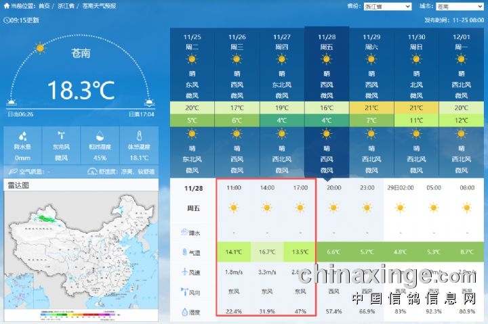The width and height of the screenshot is (488, 324).
Task: Click the sunrise icon above 日出06:26
Action: pyautogui.click(x=12, y=103)
